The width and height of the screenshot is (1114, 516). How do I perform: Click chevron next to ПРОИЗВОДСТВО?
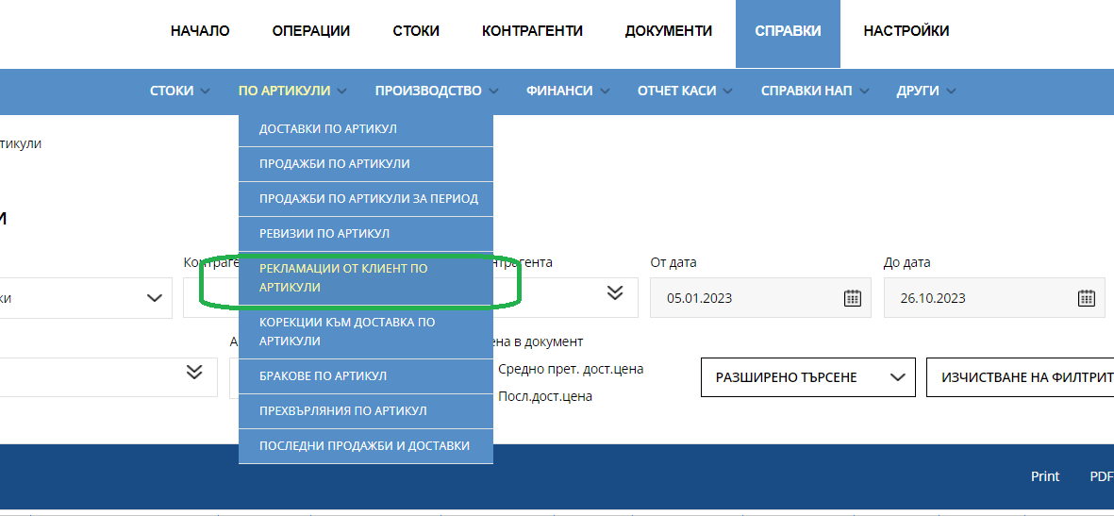pyautogui.click(x=493, y=91)
